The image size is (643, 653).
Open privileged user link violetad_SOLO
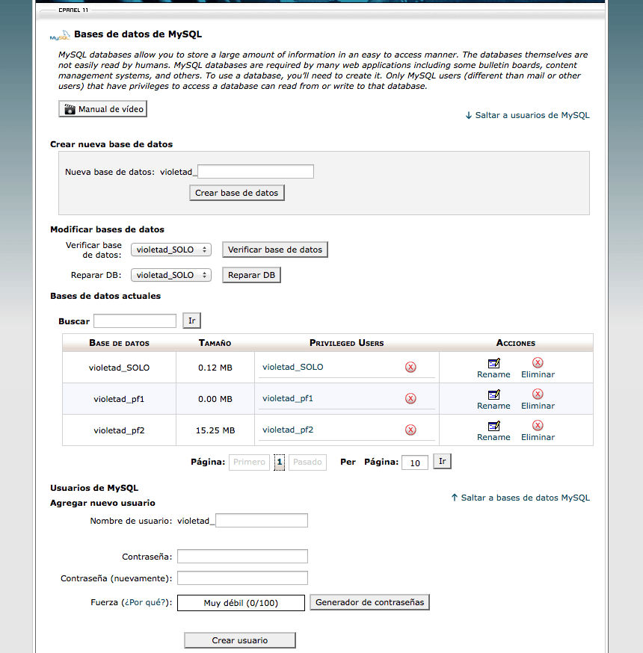tap(292, 367)
